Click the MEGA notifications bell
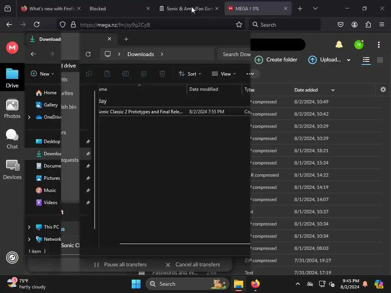The width and height of the screenshot is (391, 293). click(339, 45)
